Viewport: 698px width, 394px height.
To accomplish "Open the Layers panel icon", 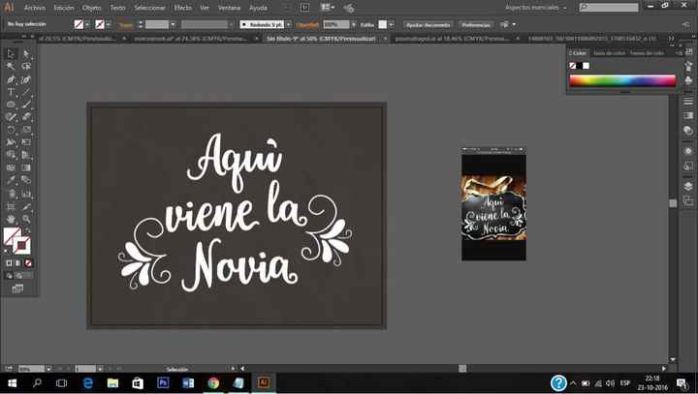I will [688, 186].
